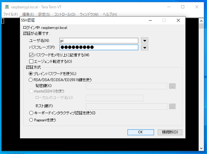Click the ログイン中: raspberrypi.local text
The height and width of the screenshot is (154, 207).
45,28
